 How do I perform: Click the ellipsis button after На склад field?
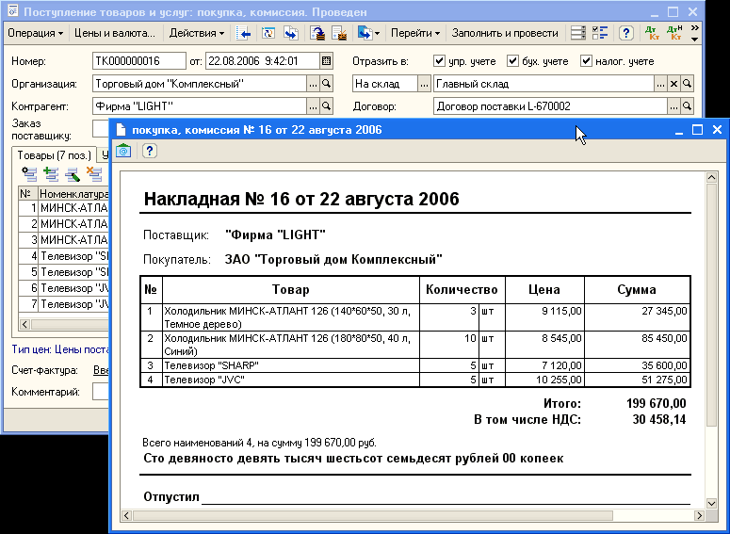424,84
